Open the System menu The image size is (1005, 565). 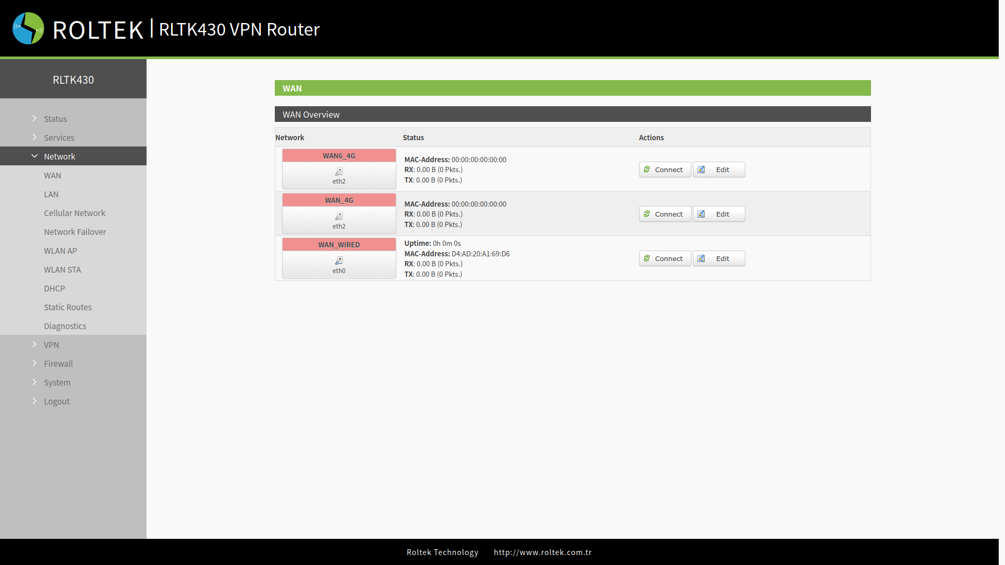coord(57,382)
